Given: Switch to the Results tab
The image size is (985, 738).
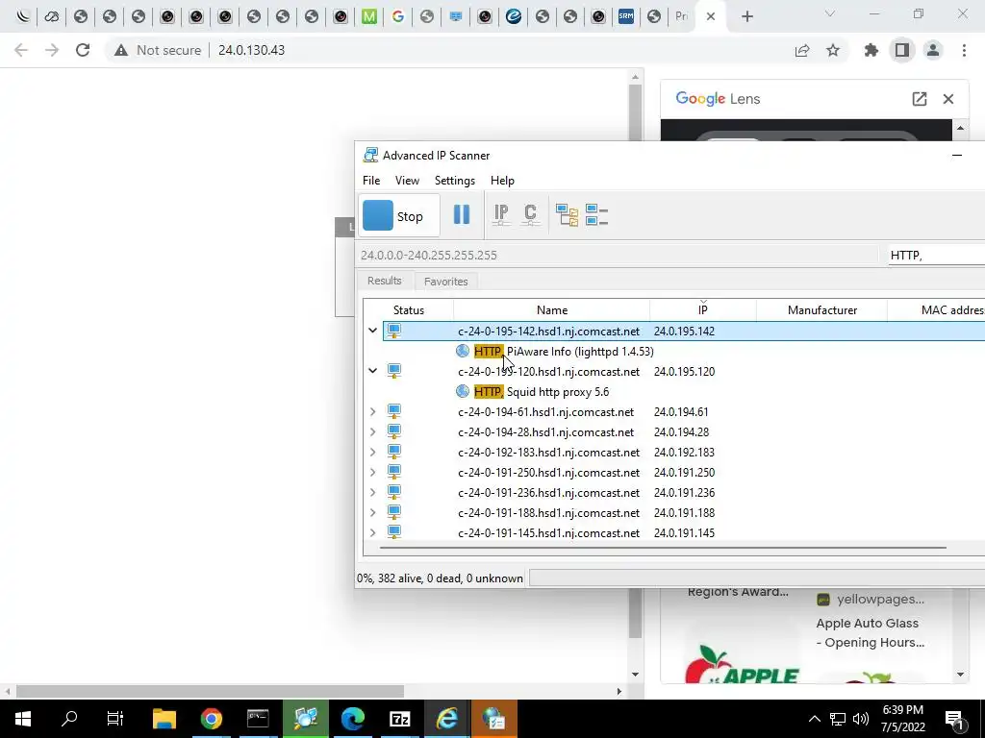Looking at the screenshot, I should coord(385,281).
